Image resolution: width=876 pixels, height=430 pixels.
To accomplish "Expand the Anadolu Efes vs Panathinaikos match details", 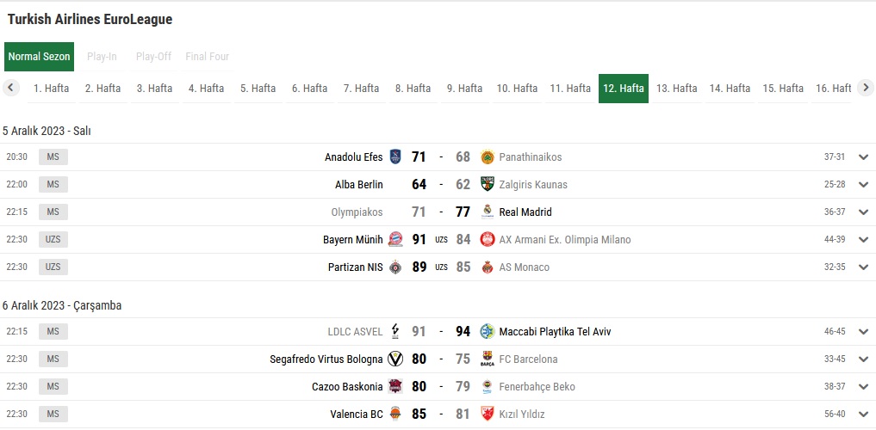I will click(864, 157).
